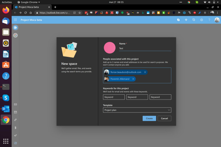Open Chrome profile avatar in toolbar
Viewport: 221px width, 147px height.
click(x=212, y=13)
